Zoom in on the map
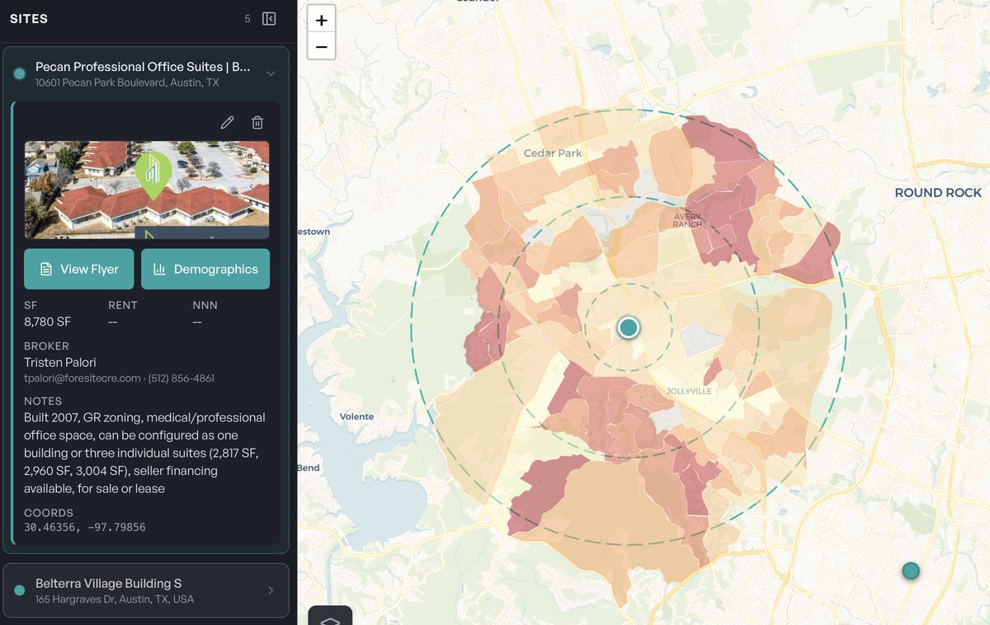990x625 pixels. coord(322,21)
